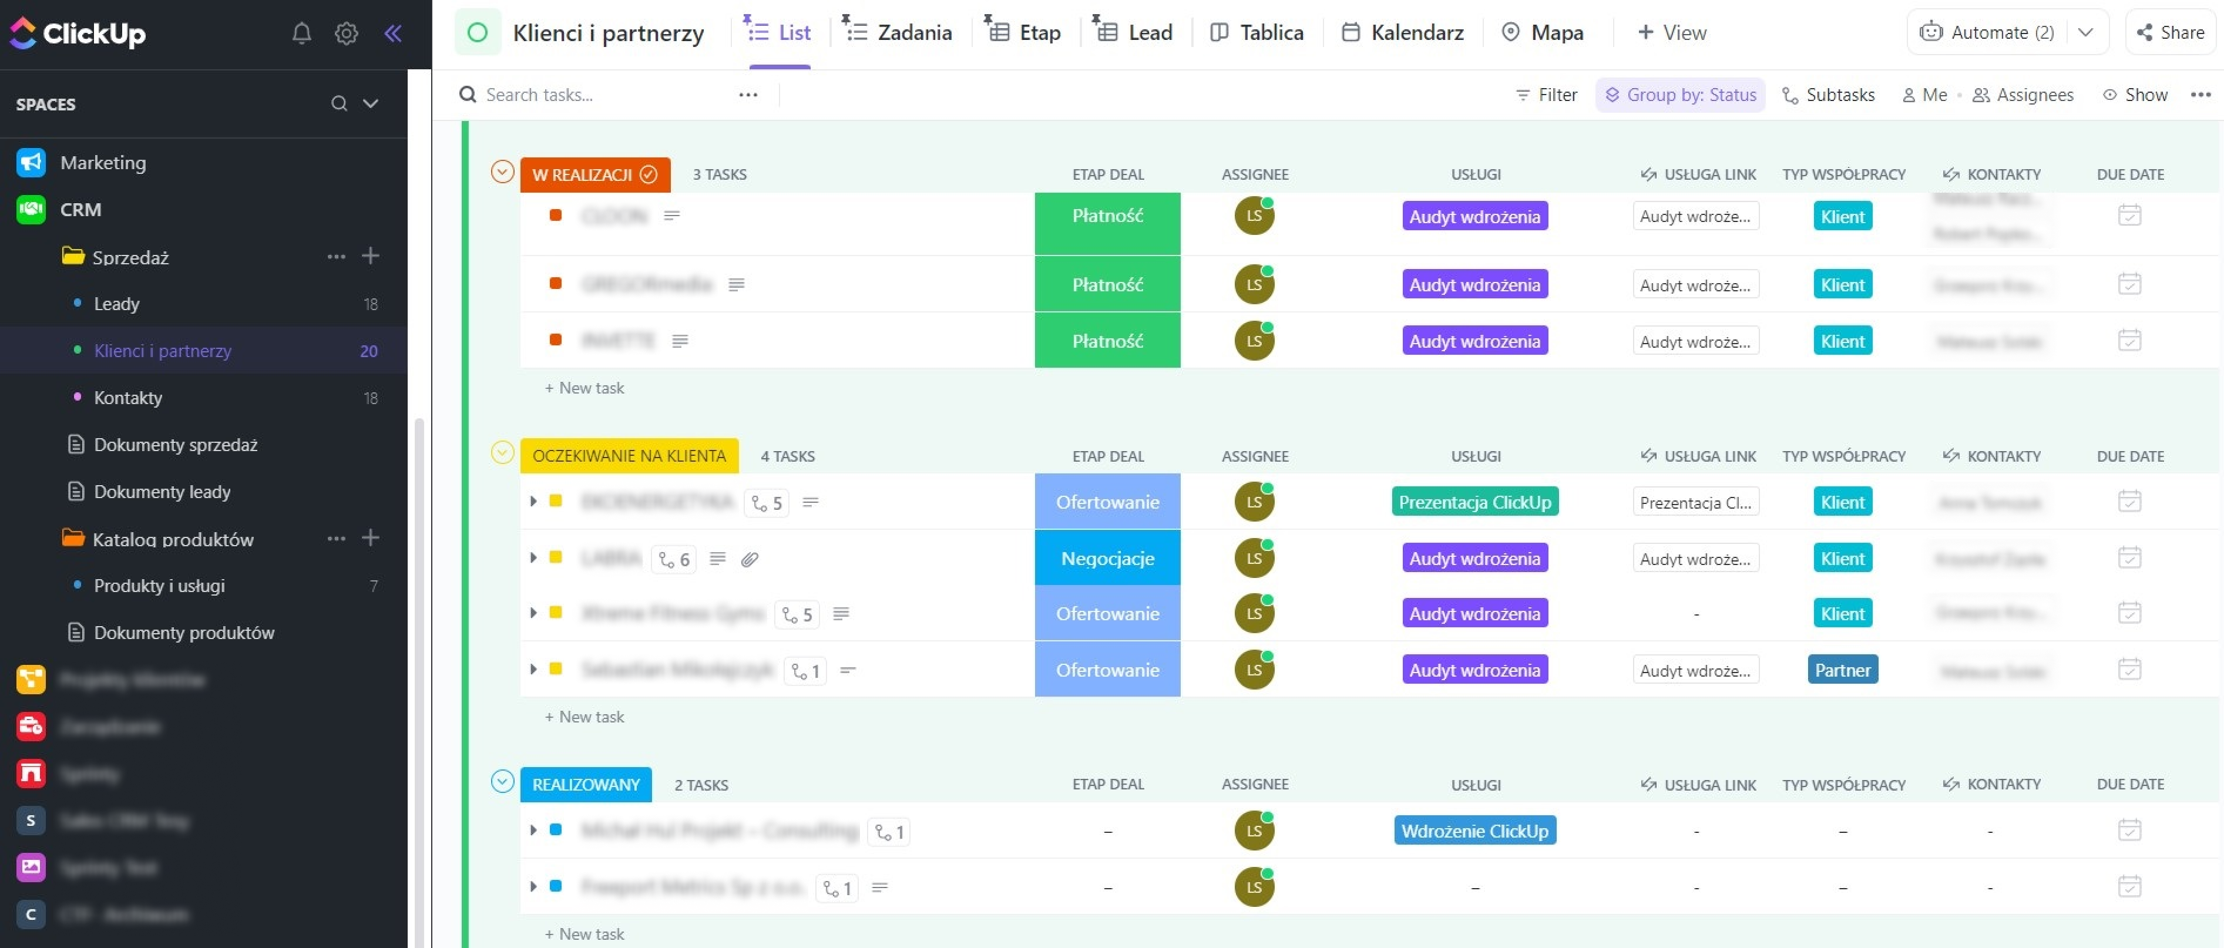This screenshot has height=948, width=2224.
Task: Toggle the Assignees filter
Action: 2023,95
